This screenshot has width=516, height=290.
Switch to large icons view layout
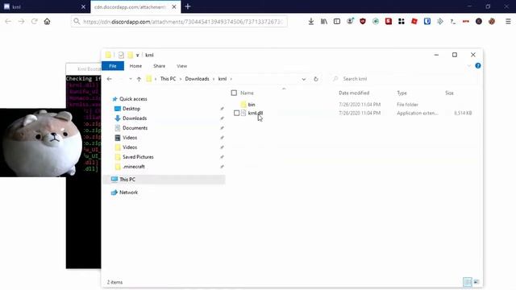click(x=476, y=282)
